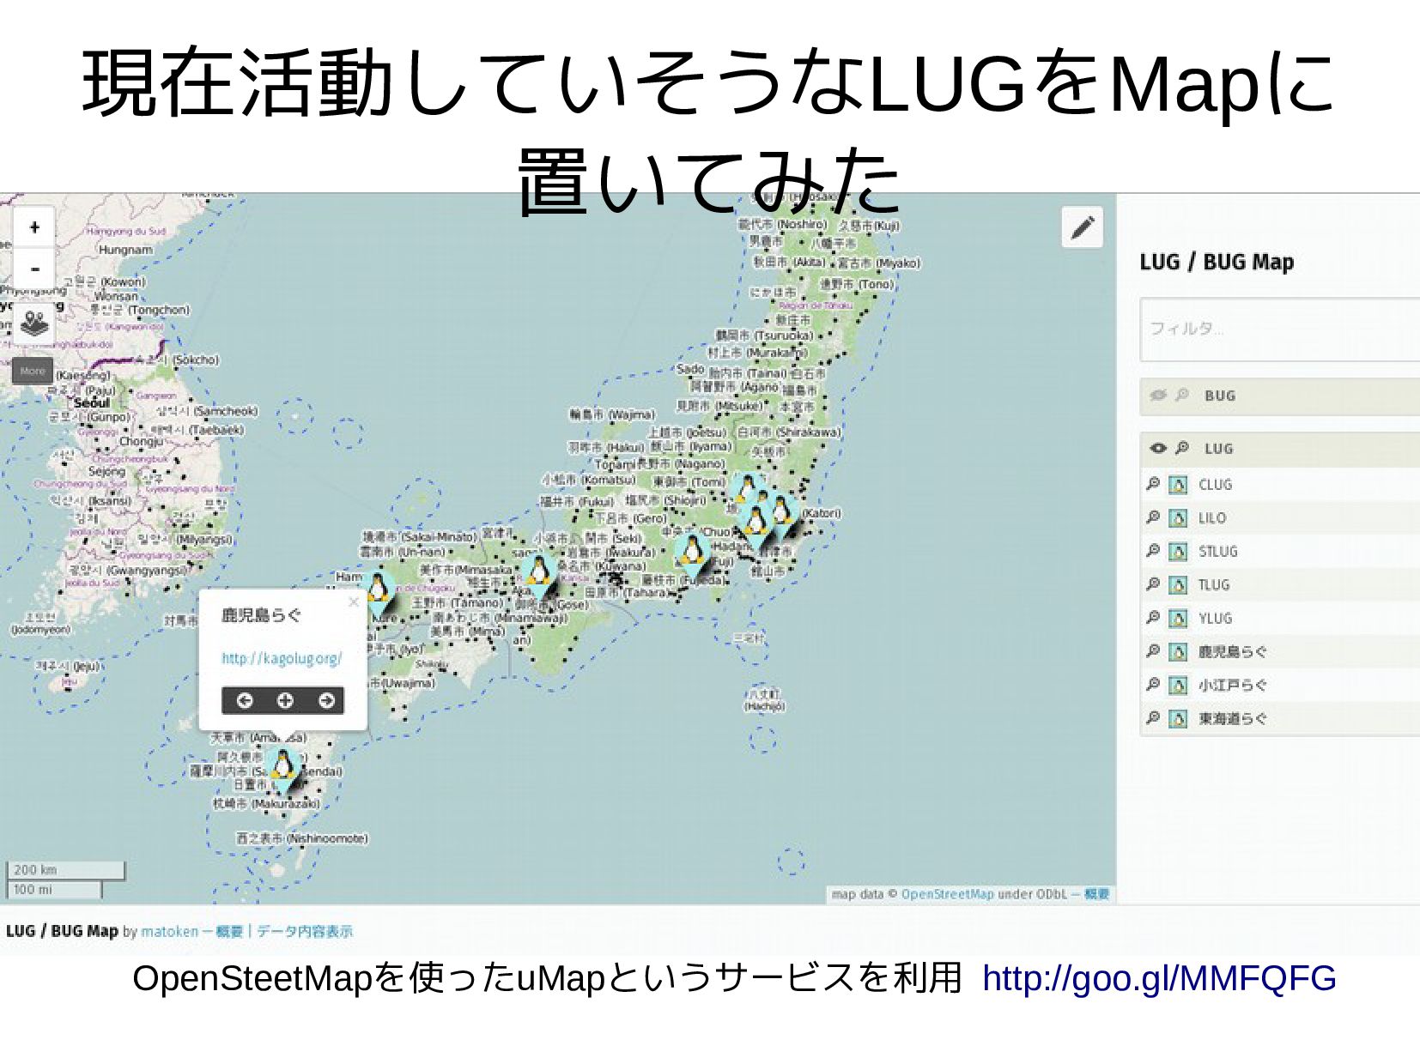
Task: Select the penguin marker near Kure
Action: 378,592
